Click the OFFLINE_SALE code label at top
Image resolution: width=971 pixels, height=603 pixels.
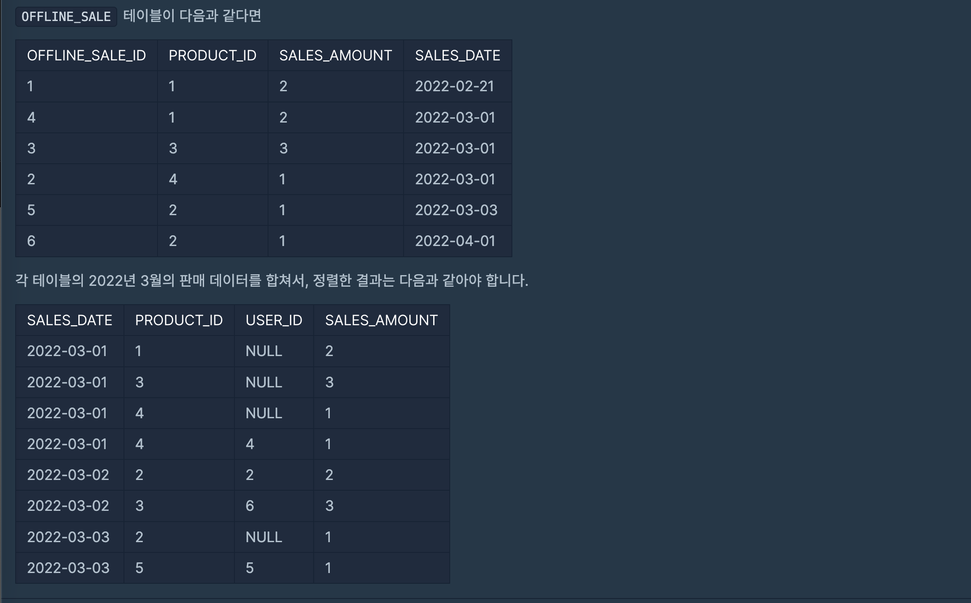tap(66, 17)
